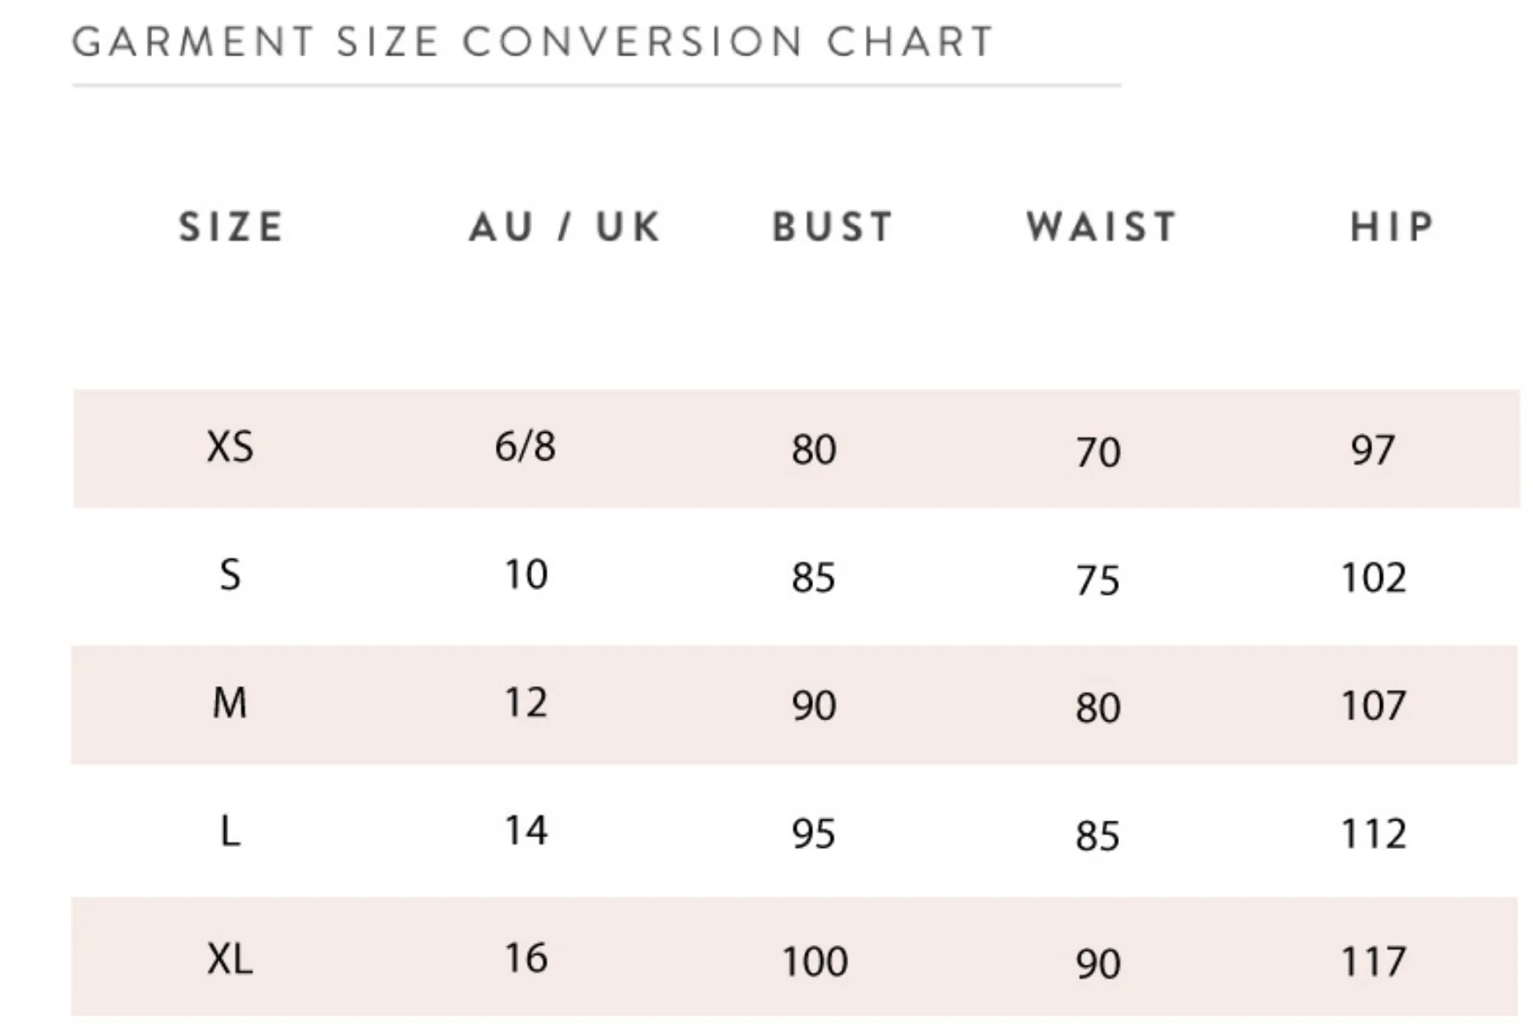Select the waist value 70
This screenshot has height=1034, width=1533.
(x=1098, y=452)
